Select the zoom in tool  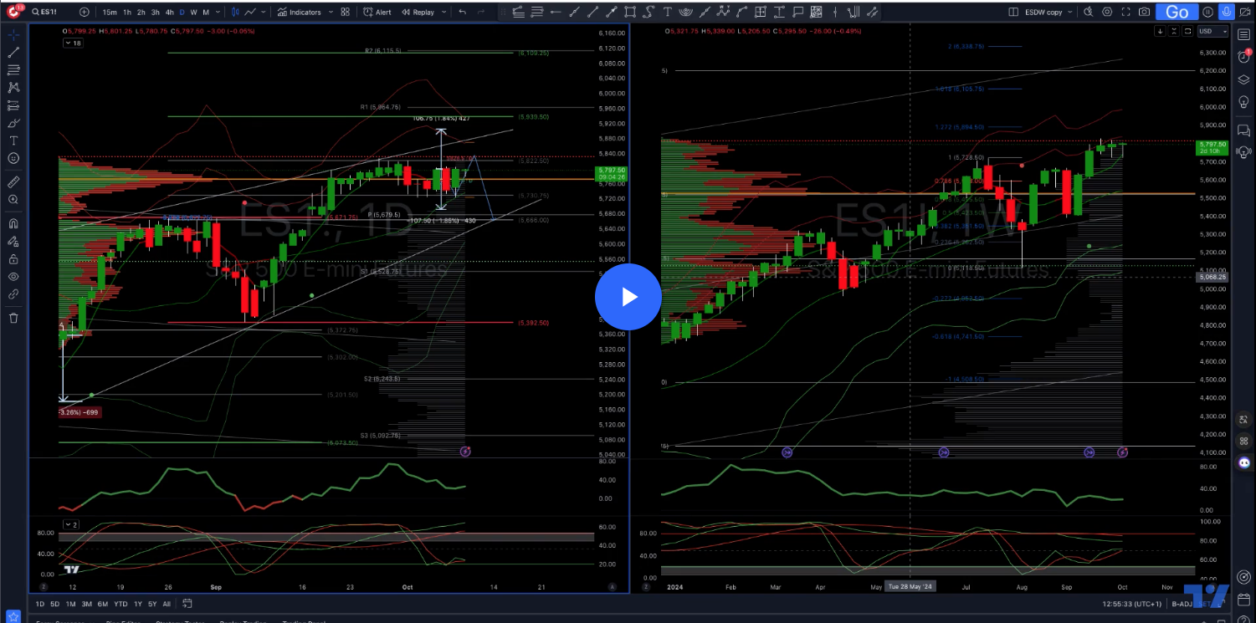tap(13, 199)
